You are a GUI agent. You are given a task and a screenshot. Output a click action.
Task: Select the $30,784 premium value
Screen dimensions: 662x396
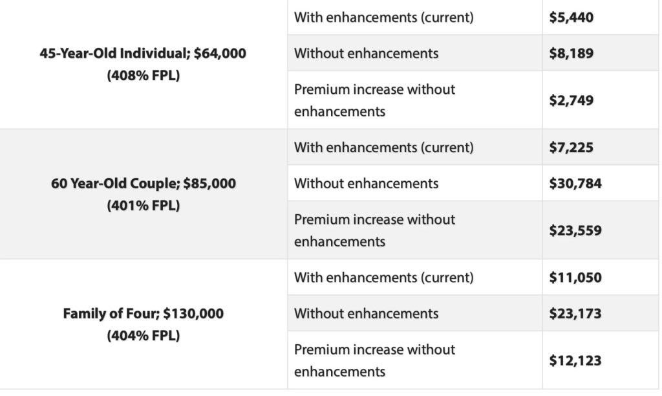coord(575,183)
